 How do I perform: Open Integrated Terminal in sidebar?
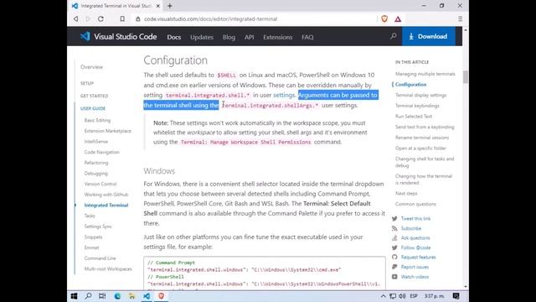(x=106, y=205)
